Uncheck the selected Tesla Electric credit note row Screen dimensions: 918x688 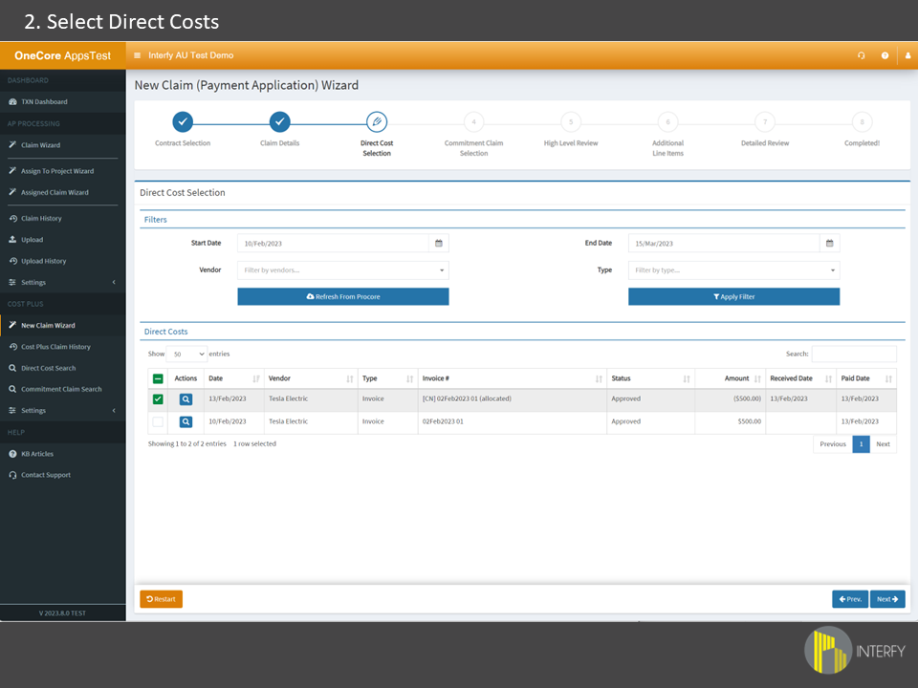click(x=158, y=399)
